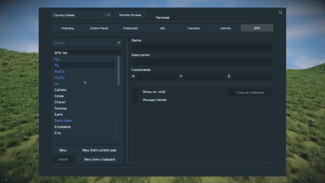The width and height of the screenshot is (325, 183).
Task: Select the Au GPS entry
Action: click(84, 83)
